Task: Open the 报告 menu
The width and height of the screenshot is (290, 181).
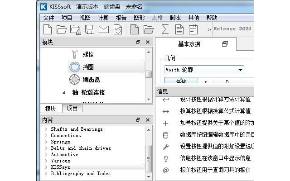Action: tap(121, 18)
